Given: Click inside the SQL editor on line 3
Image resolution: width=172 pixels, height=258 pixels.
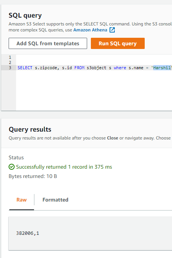Looking at the screenshot, I should [x=95, y=68].
